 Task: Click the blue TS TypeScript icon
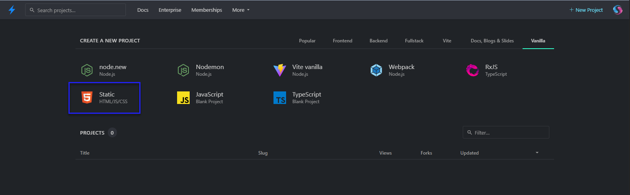(x=280, y=98)
